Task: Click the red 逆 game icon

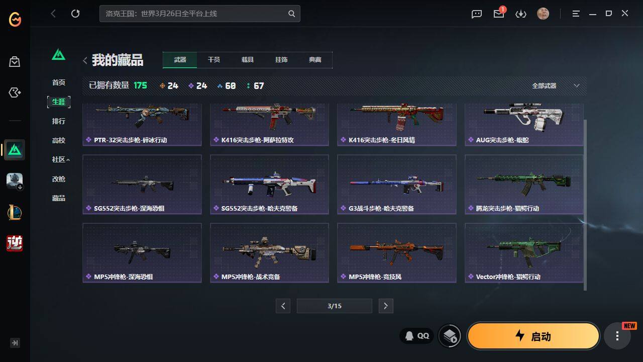Action: (x=15, y=243)
